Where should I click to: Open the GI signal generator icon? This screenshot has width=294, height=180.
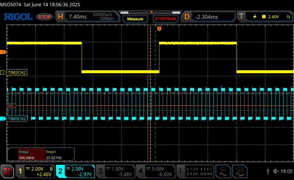point(223,171)
